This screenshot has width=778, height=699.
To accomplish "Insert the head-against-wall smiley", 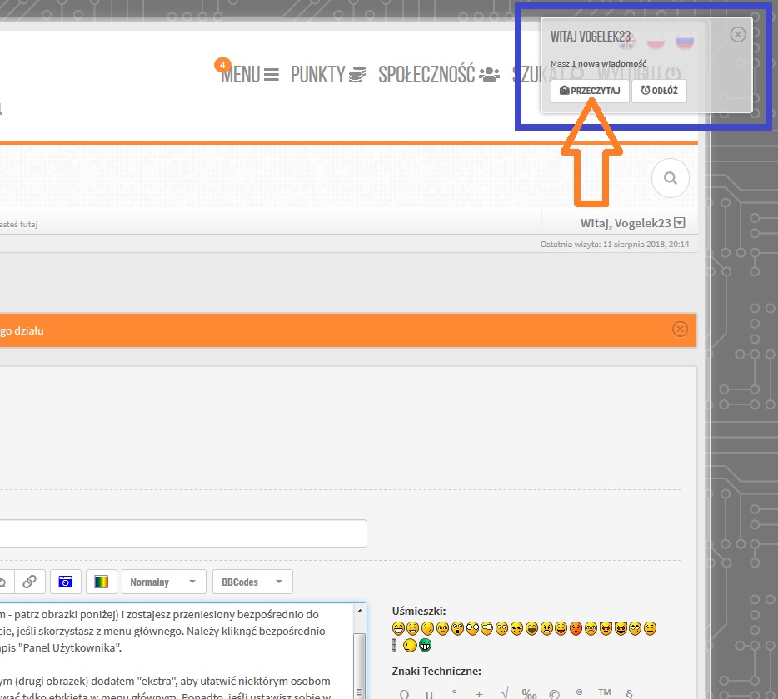I will click(x=404, y=645).
